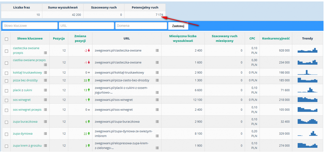Open list icon next to koktajl truskawkowy keyword

click(x=45, y=73)
